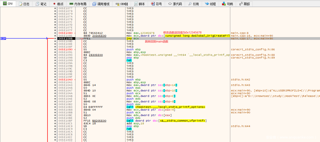Image resolution: width=320 pixels, height=142 pixels.
Task: Open the 调用堆栈 (Call Stack) tab
Action: 101,4
